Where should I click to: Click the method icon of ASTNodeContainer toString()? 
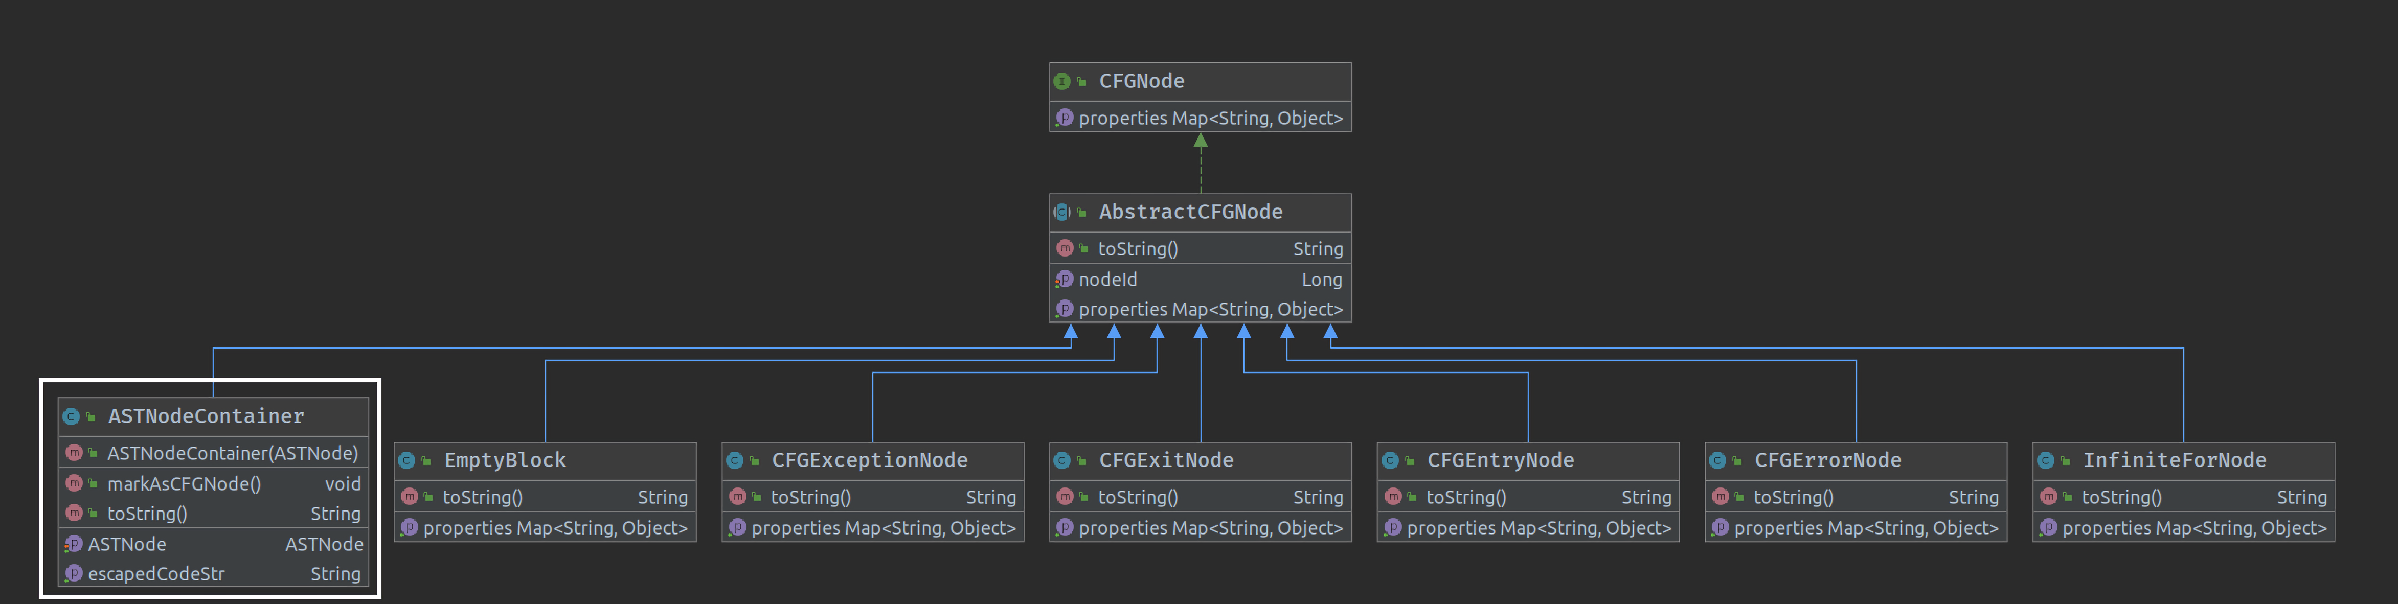75,514
